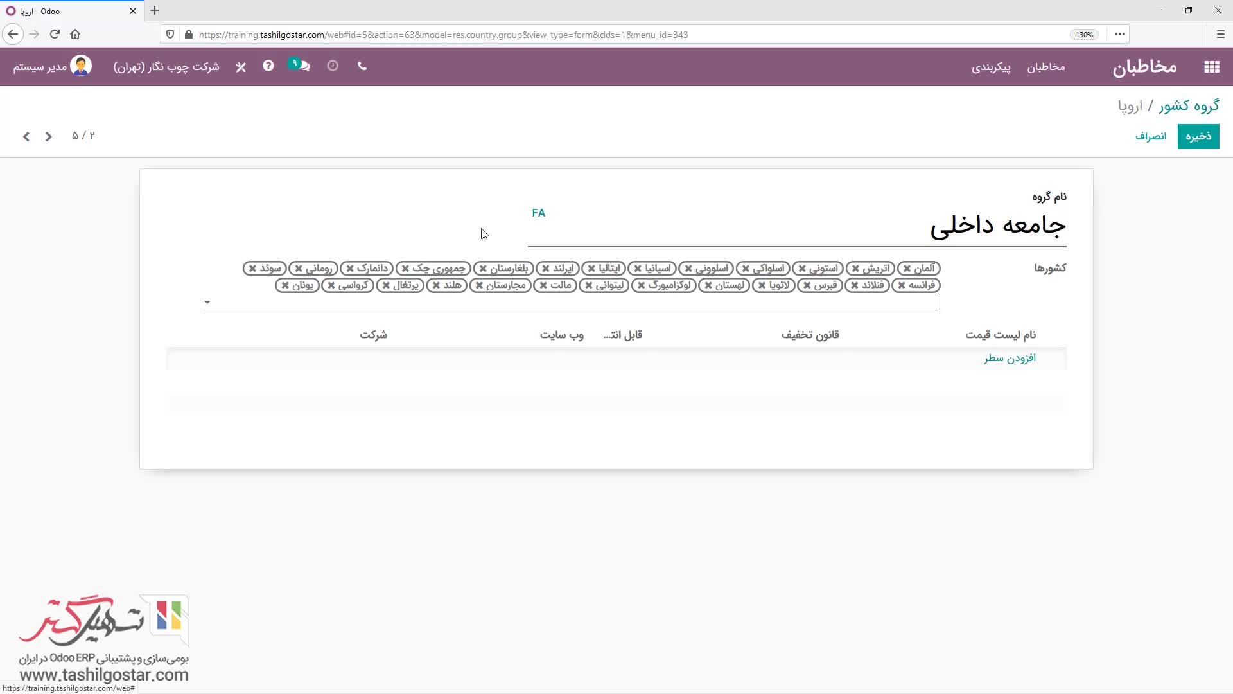Open the activities clock icon
Viewport: 1233px width, 694px height.
[x=333, y=66]
